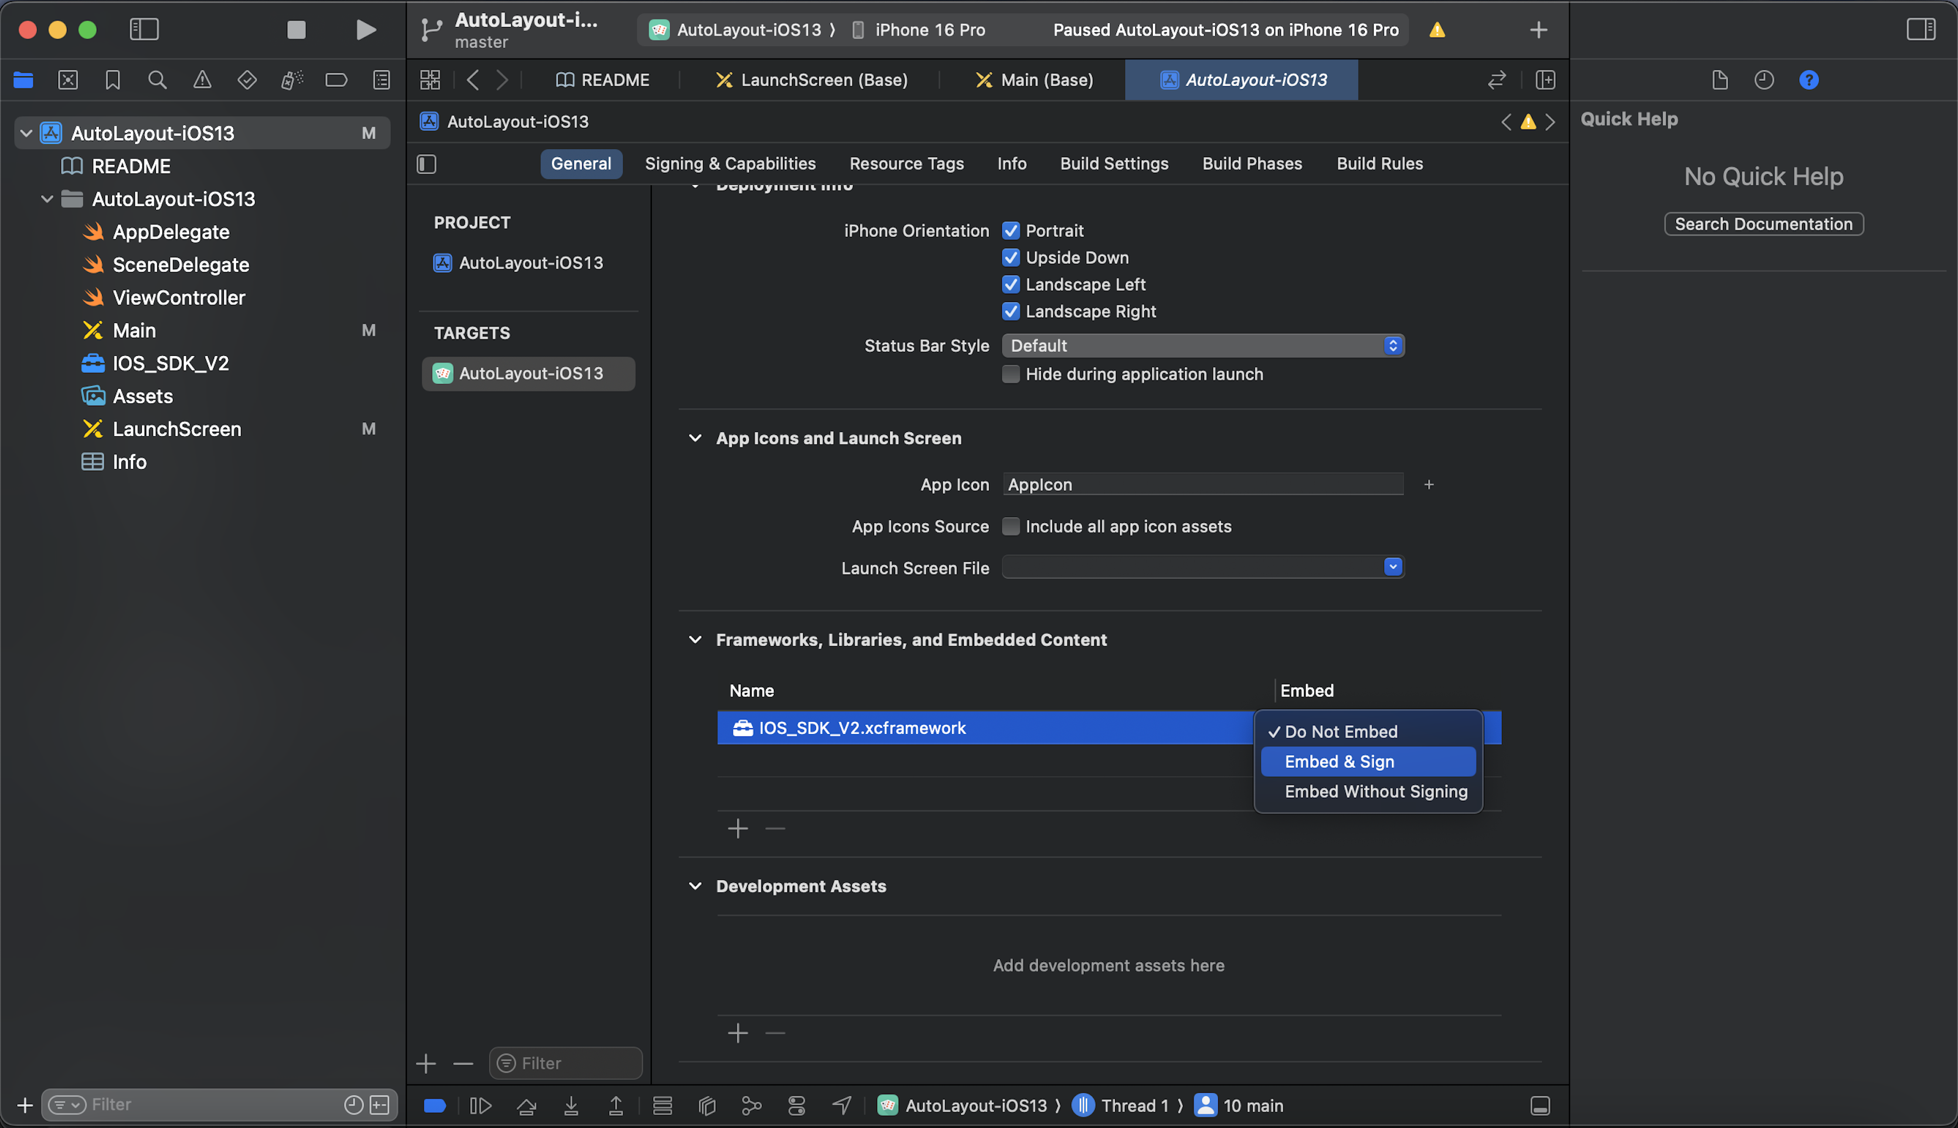Go back in editor history
Image resolution: width=1958 pixels, height=1128 pixels.
[x=473, y=80]
